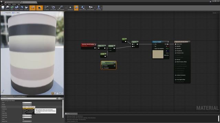Image resolution: width=220 pixels, height=123 pixels.
Task: Click the Hierarchy toolbar icon
Action: click(x=99, y=8)
